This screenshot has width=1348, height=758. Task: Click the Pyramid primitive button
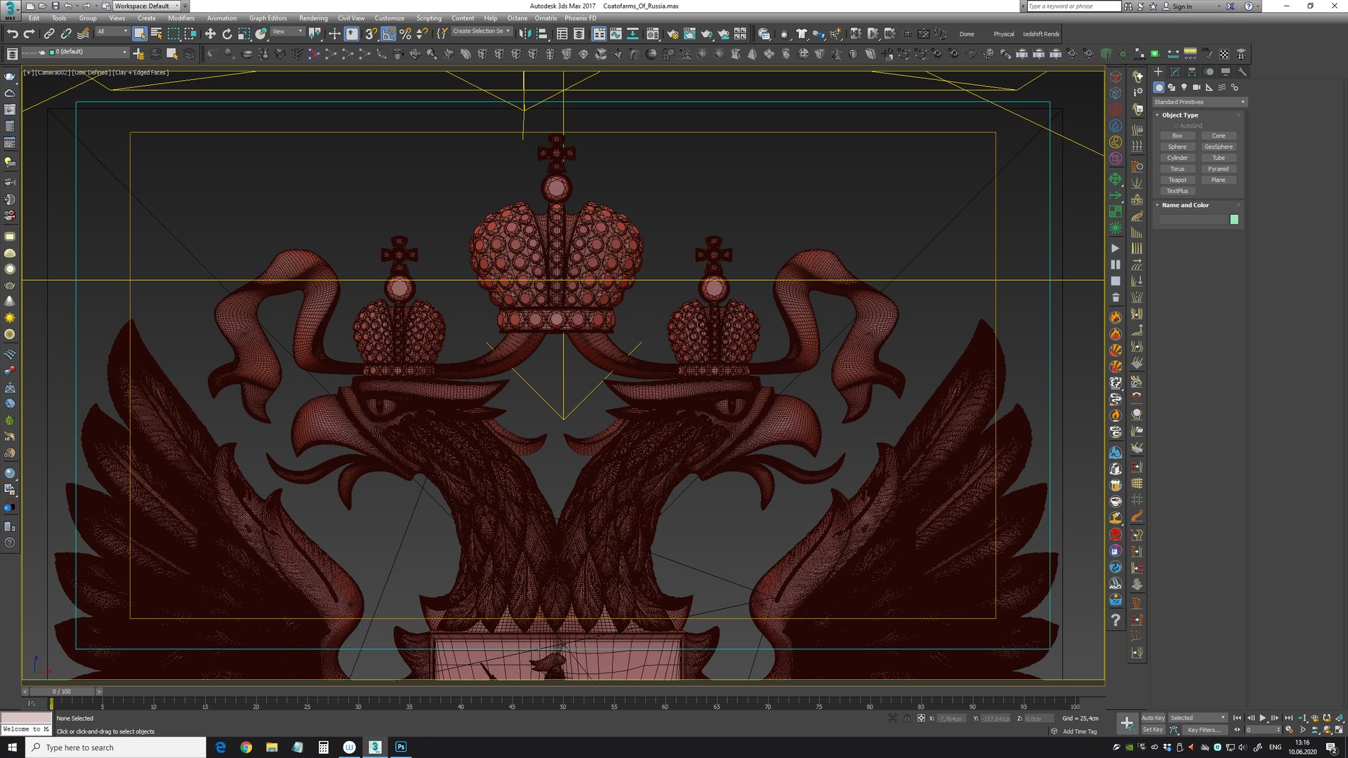tap(1218, 169)
